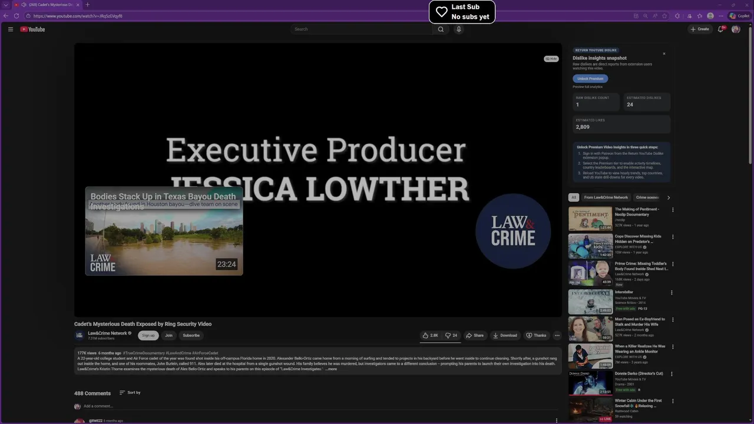Open the Preview full analytics link
This screenshot has width=754, height=424.
coord(589,87)
